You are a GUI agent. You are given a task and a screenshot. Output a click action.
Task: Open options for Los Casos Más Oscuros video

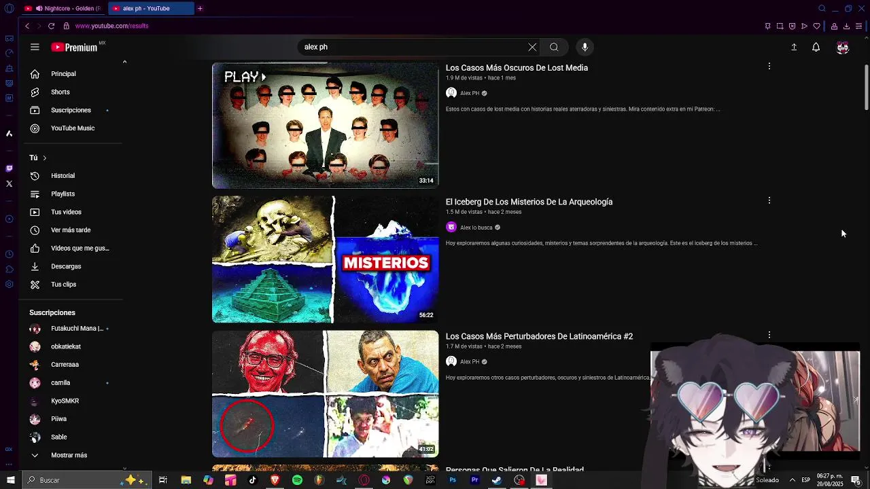(x=769, y=66)
